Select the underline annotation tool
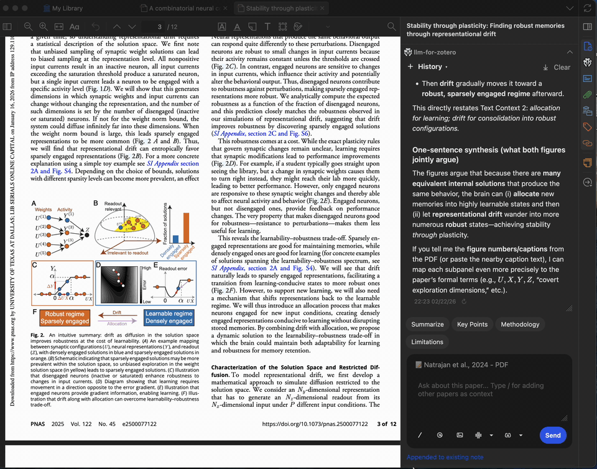597x469 pixels. 238,27
